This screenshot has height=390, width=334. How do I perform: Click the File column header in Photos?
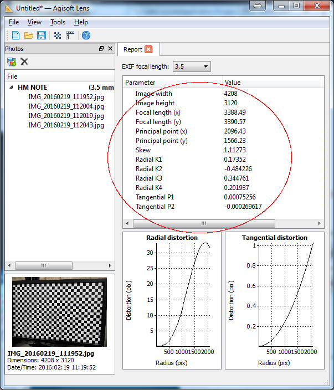60,76
